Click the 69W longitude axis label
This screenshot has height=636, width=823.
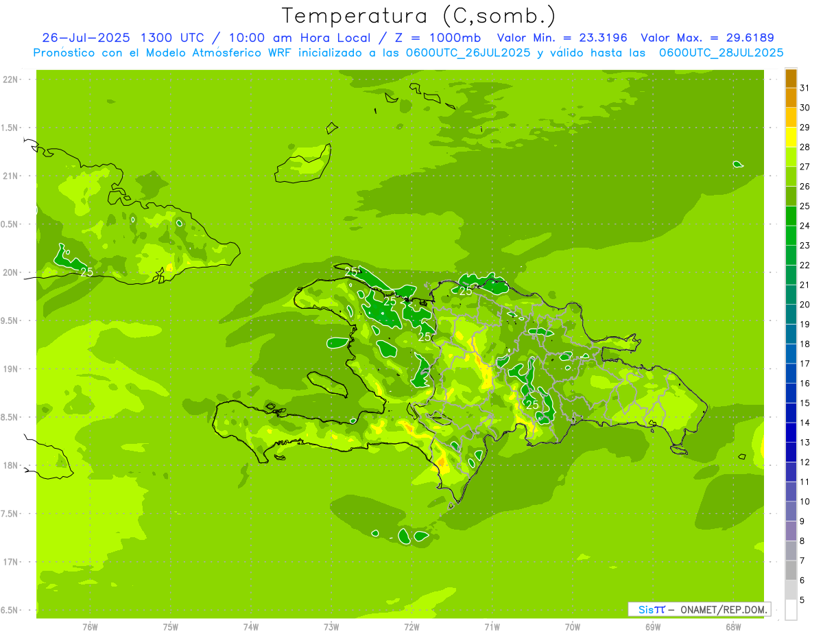(x=653, y=627)
